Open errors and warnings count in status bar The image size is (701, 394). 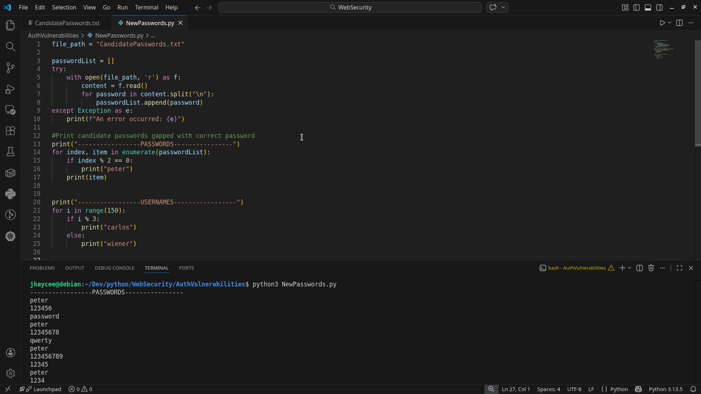(x=80, y=389)
